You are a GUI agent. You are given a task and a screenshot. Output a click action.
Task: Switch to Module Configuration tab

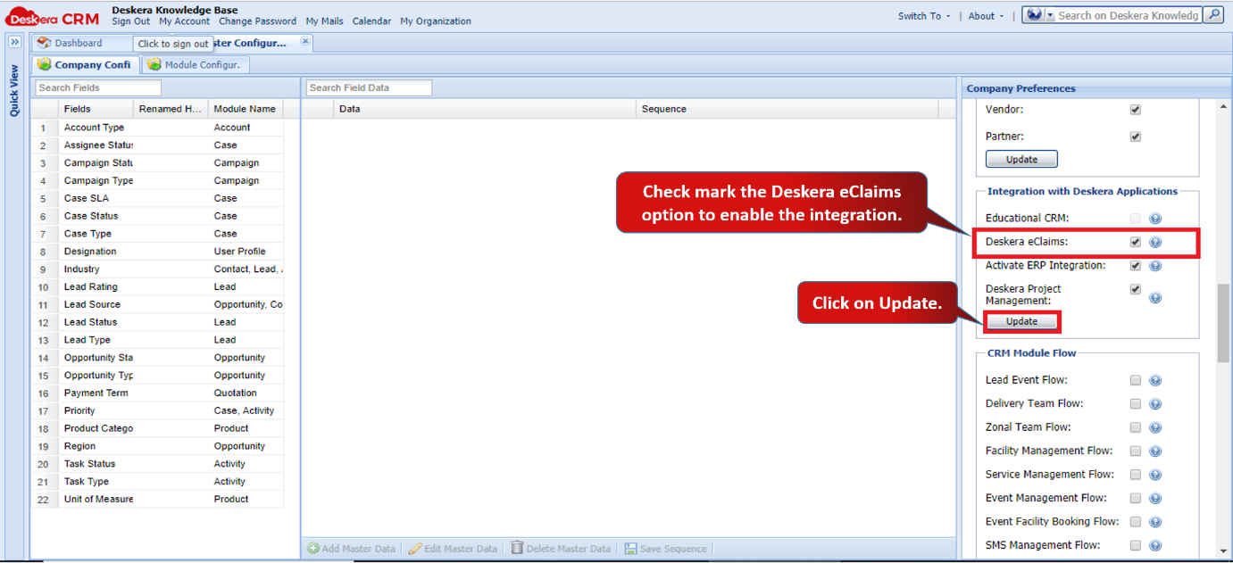pos(196,65)
